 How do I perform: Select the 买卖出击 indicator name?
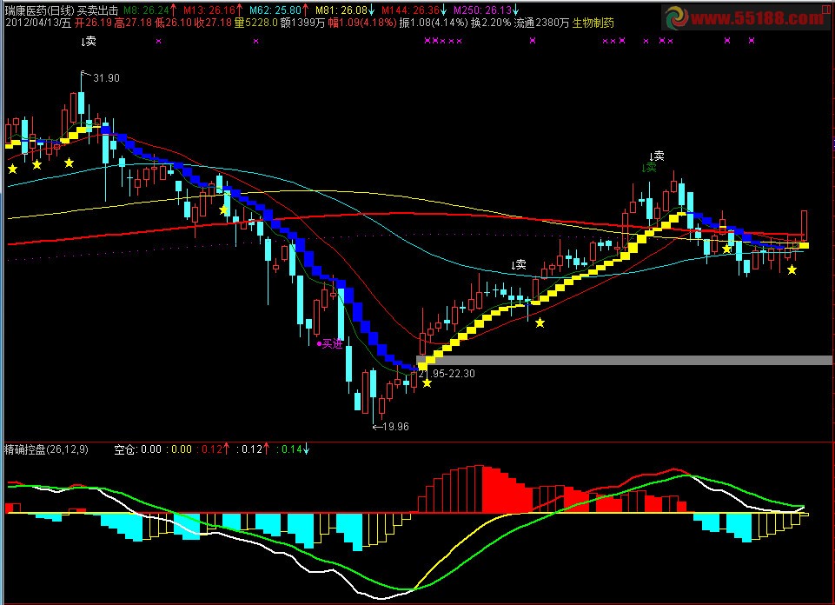tap(97, 10)
